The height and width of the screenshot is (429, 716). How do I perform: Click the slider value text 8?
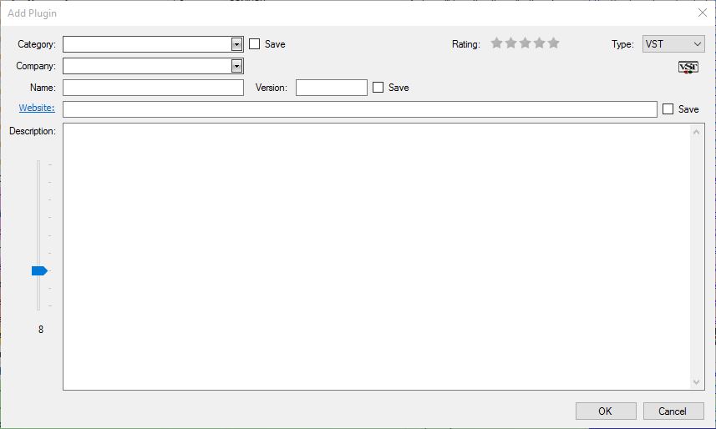(41, 329)
